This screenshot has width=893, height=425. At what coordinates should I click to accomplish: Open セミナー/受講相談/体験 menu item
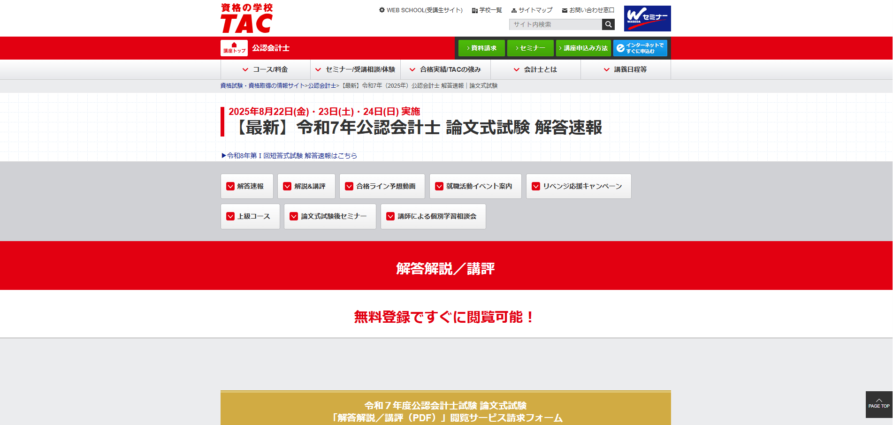click(355, 69)
